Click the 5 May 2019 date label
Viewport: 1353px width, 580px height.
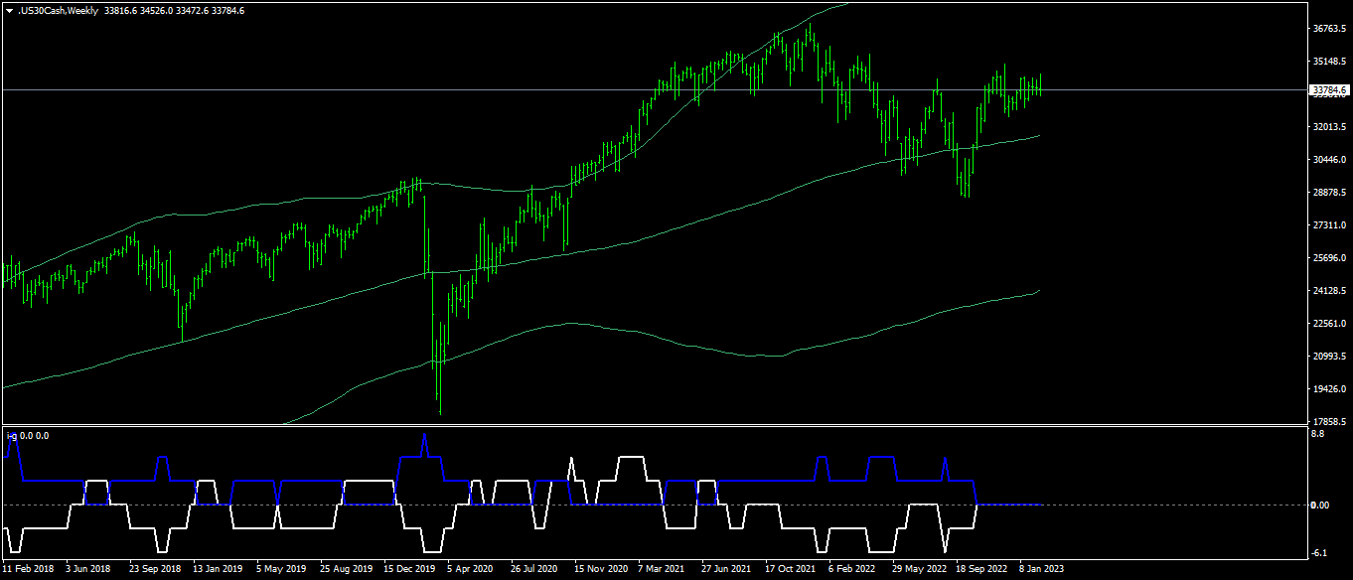click(x=280, y=570)
